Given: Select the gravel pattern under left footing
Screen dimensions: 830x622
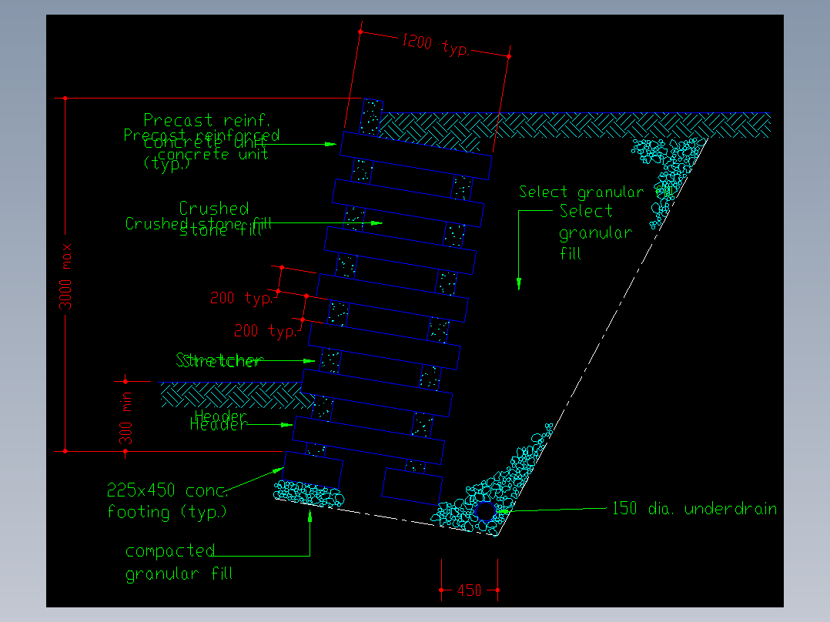Looking at the screenshot, I should tap(310, 493).
